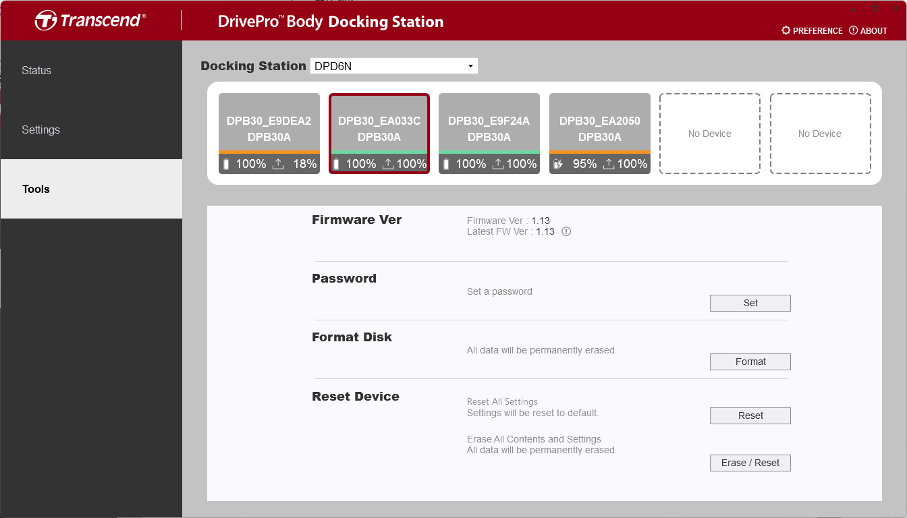Viewport: 907px width, 518px height.
Task: Open the About info icon
Action: pos(853,30)
